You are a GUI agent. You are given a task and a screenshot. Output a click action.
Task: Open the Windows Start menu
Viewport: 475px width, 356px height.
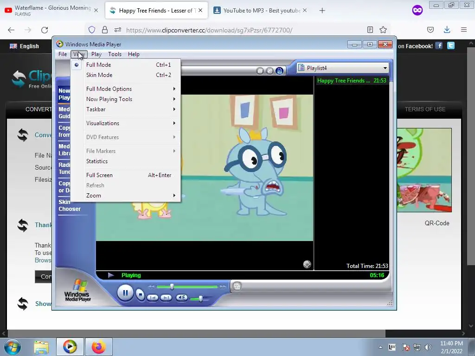pos(13,347)
